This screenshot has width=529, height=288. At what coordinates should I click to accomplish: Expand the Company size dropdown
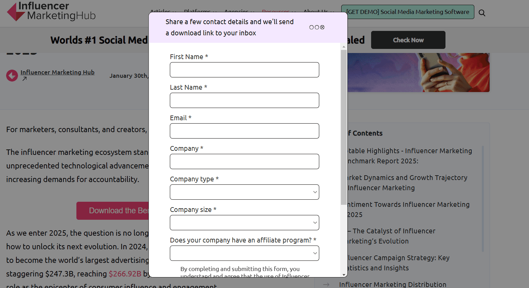click(244, 223)
